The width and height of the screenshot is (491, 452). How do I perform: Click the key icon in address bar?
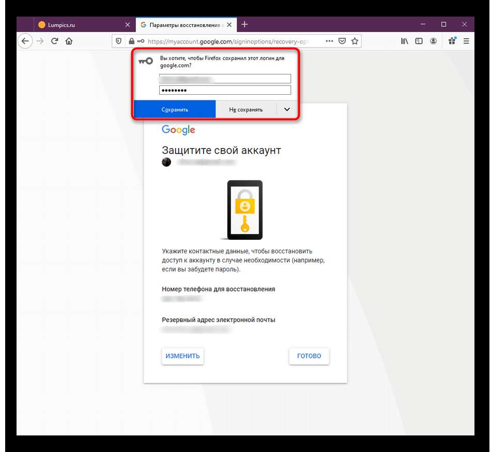pyautogui.click(x=141, y=41)
